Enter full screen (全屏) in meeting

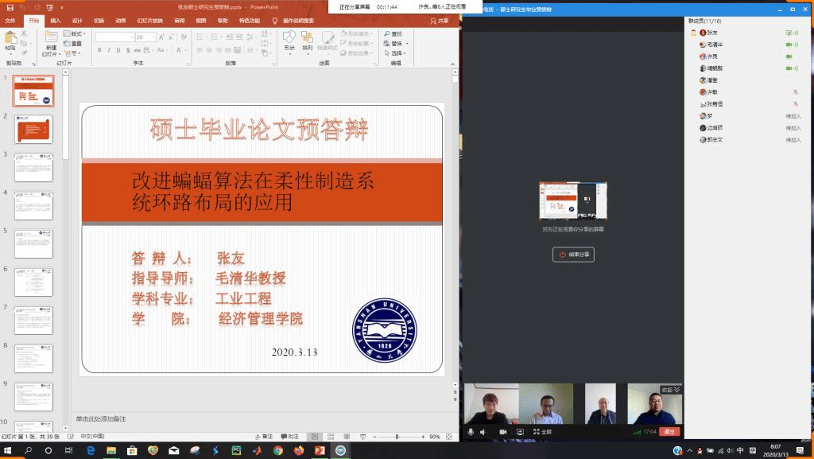[541, 432]
